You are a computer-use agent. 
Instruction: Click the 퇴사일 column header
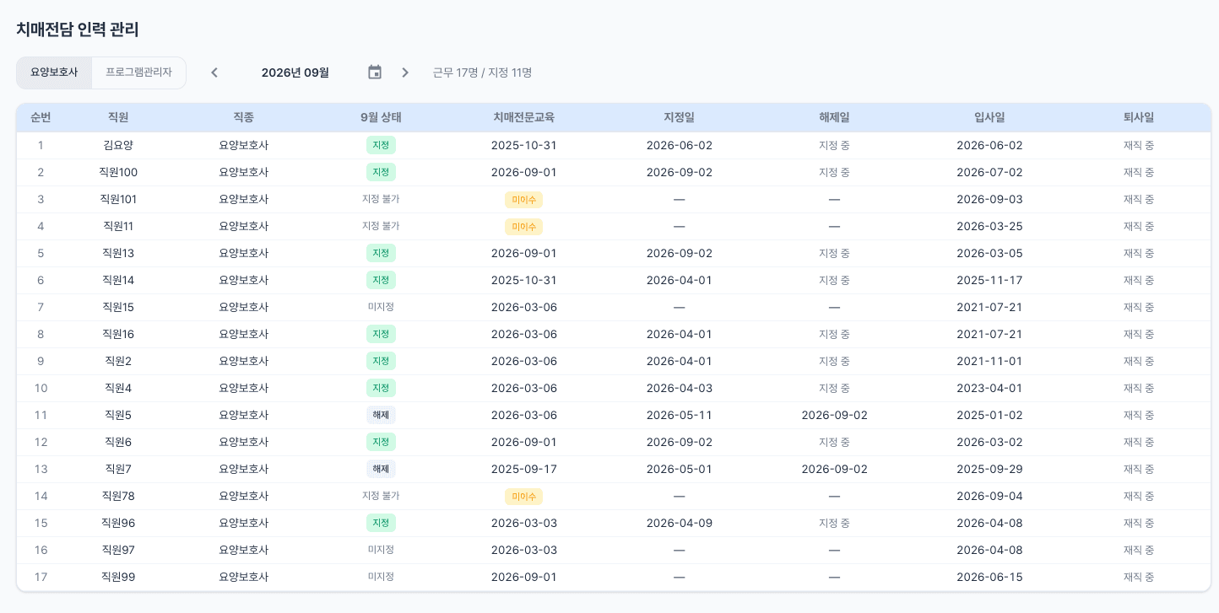click(x=1139, y=117)
